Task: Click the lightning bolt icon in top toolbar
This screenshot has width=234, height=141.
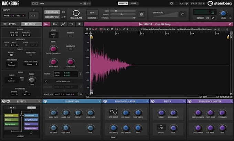Action: click(x=187, y=3)
